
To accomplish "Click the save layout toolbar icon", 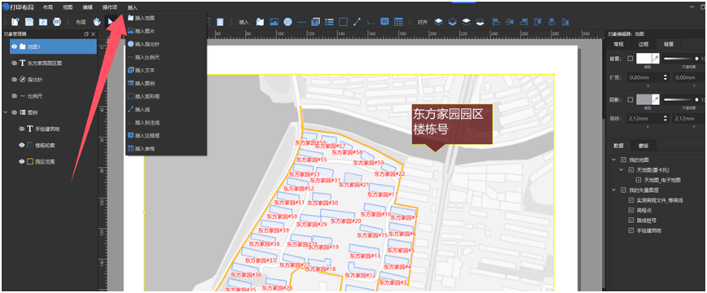I will click(29, 22).
